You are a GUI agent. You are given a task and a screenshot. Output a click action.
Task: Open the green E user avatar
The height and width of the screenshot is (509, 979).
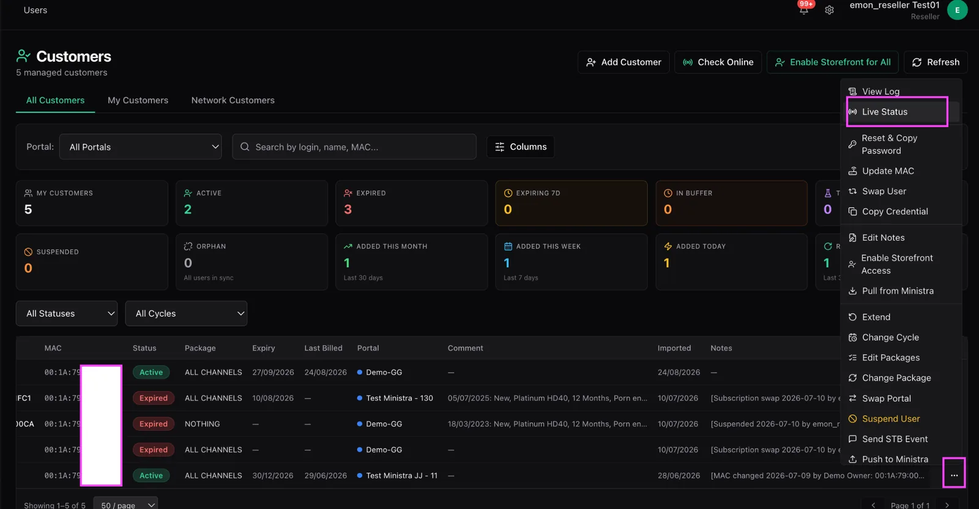(957, 10)
